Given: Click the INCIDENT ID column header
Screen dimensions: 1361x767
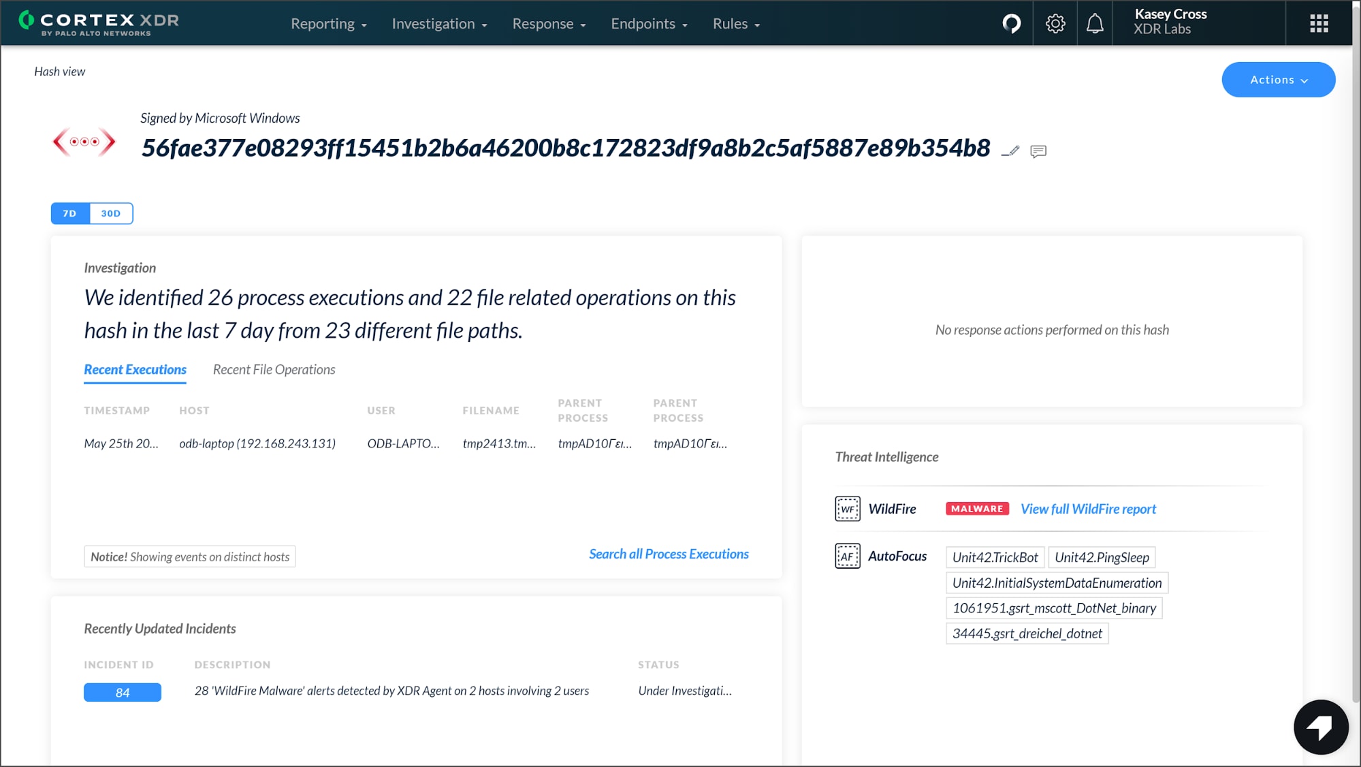Looking at the screenshot, I should [118, 664].
